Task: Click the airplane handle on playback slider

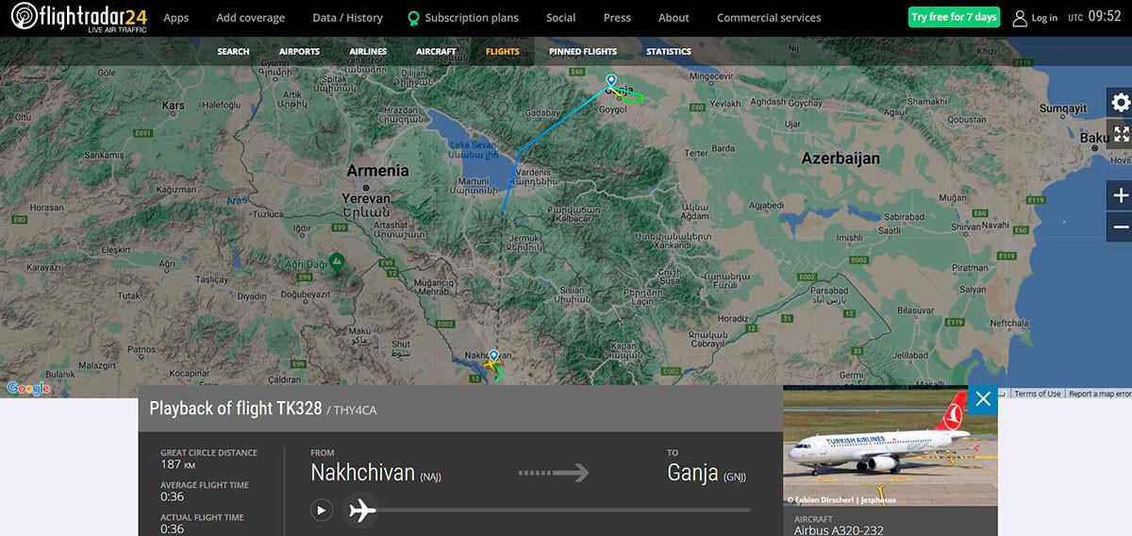Action: click(362, 511)
